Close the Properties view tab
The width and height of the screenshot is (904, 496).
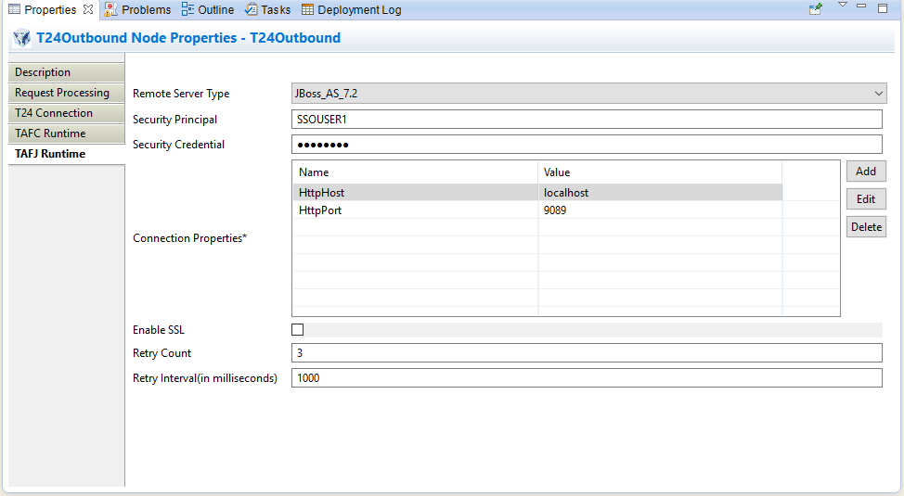click(x=88, y=9)
